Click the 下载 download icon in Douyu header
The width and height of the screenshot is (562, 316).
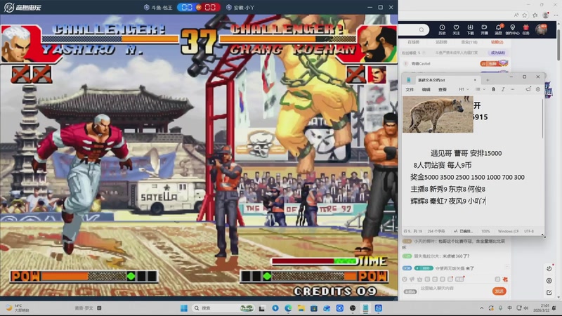click(x=470, y=29)
